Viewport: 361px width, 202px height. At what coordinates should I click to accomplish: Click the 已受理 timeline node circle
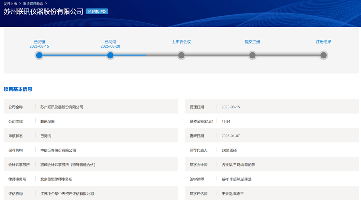(39, 55)
